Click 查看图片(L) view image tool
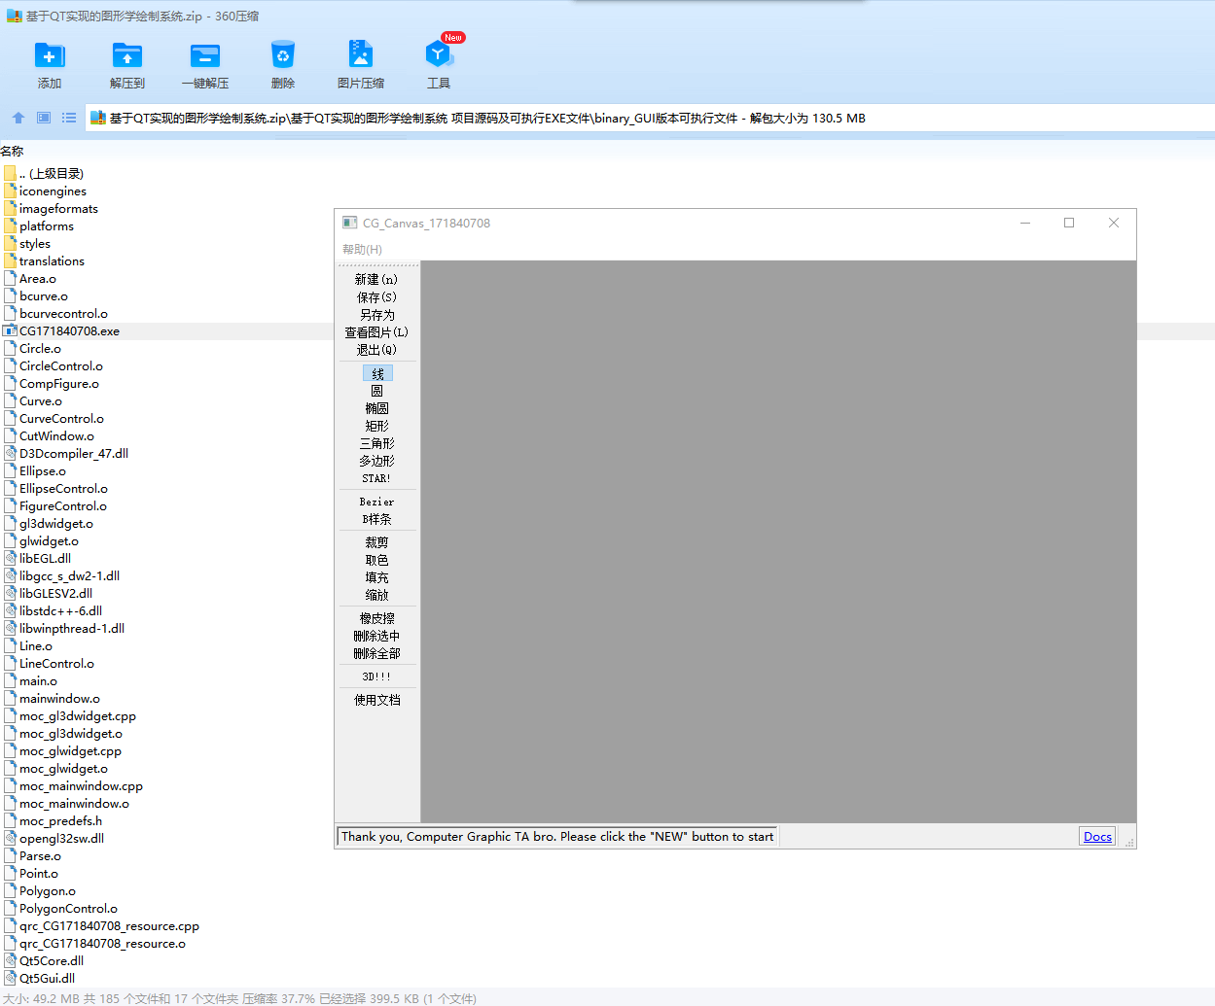 click(x=376, y=332)
